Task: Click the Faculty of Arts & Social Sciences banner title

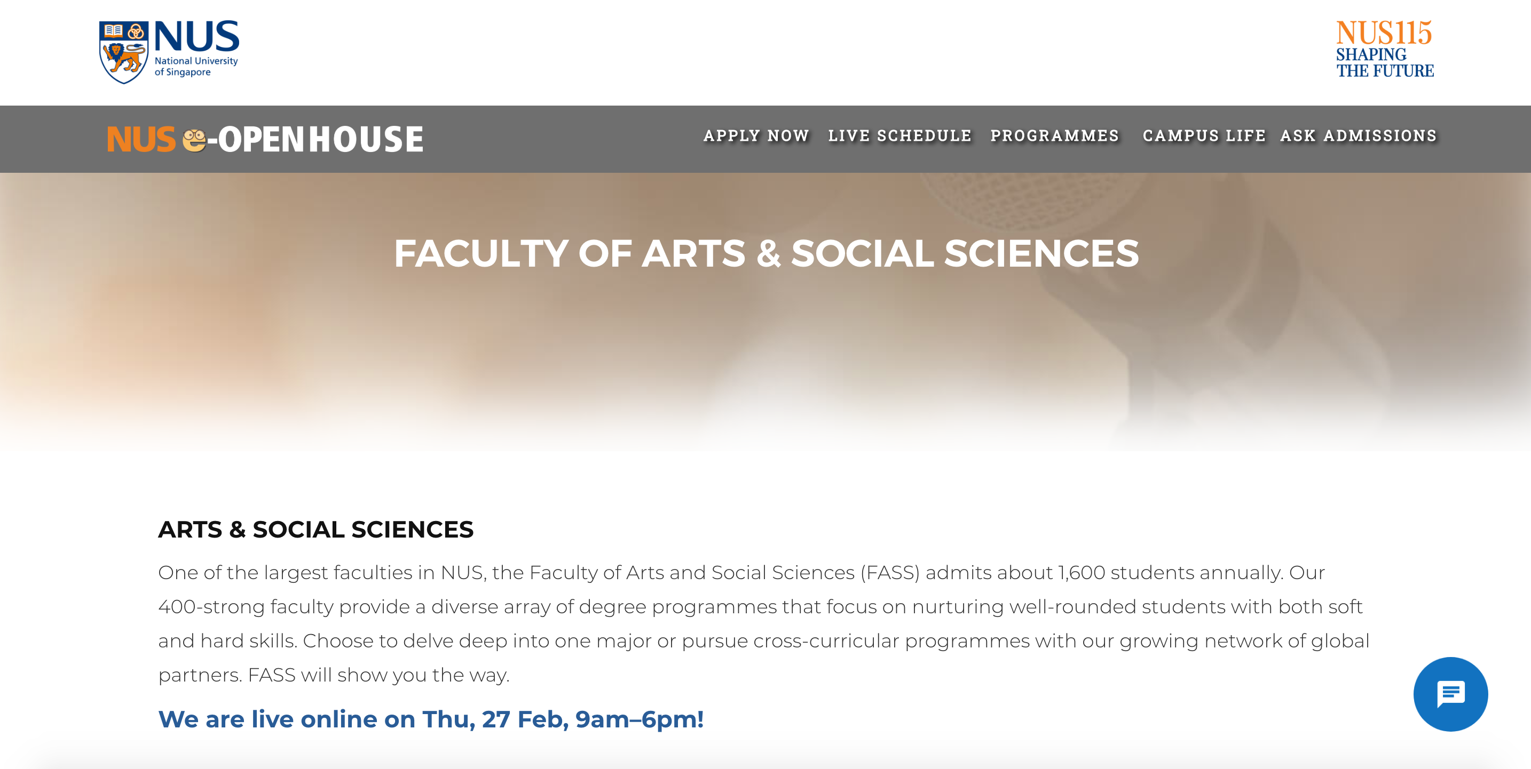Action: point(766,254)
